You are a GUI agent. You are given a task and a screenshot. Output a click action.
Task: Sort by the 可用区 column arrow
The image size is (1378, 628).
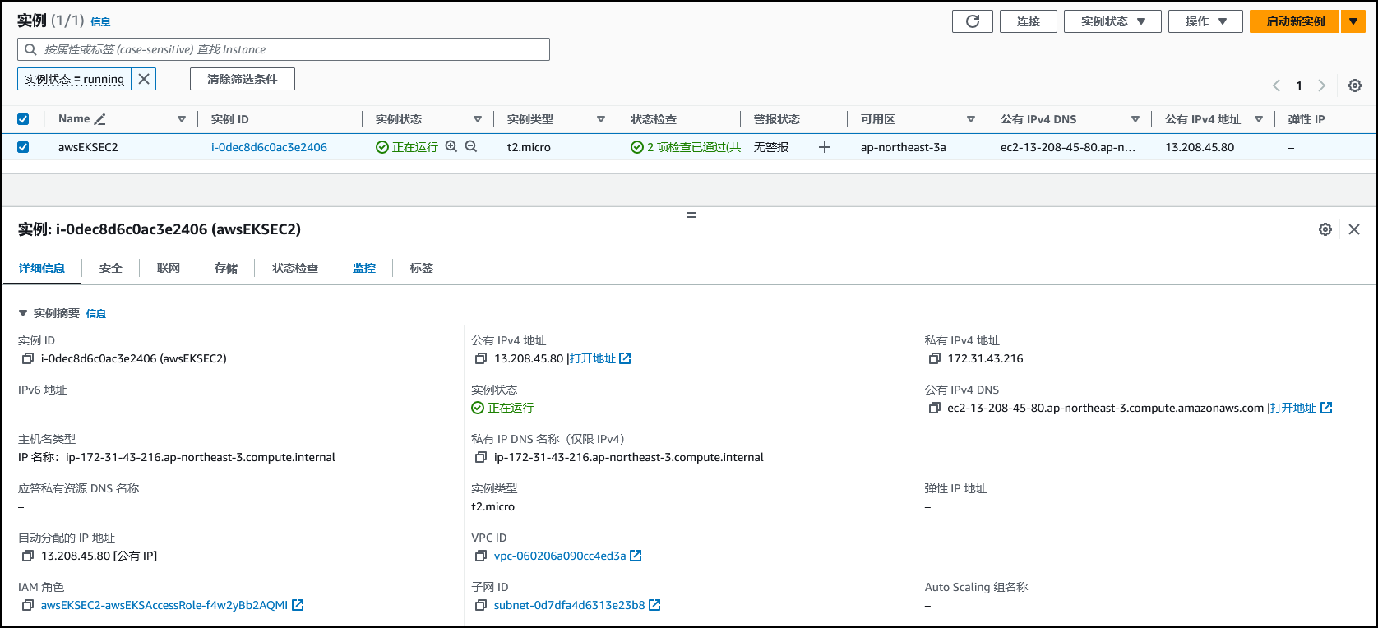[971, 119]
